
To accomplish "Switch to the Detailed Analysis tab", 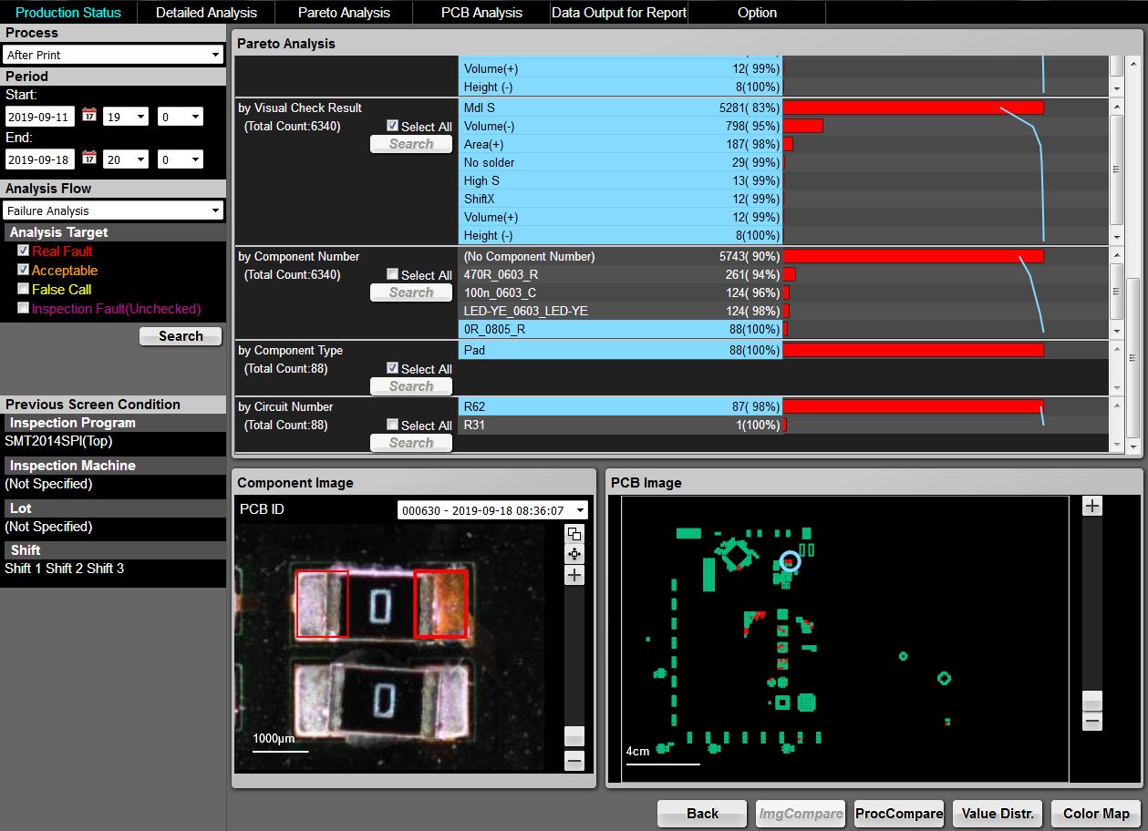I will [206, 13].
